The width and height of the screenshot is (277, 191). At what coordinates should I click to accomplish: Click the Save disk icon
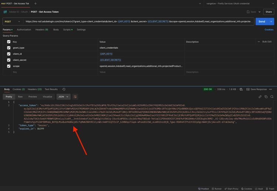coord(248,12)
